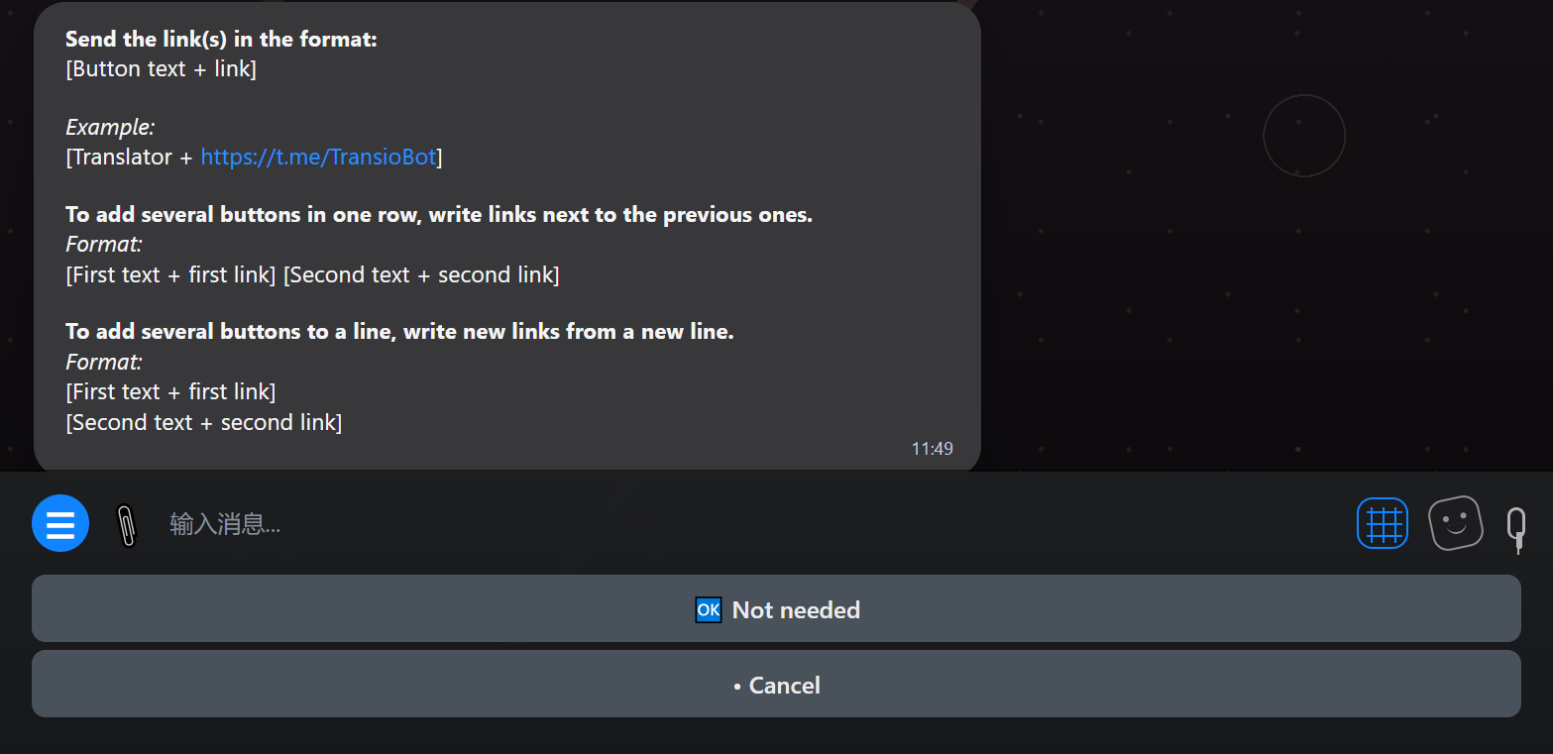Viewport: 1553px width, 754px height.
Task: Click the "[Translator +" text before the link
Action: tap(130, 157)
